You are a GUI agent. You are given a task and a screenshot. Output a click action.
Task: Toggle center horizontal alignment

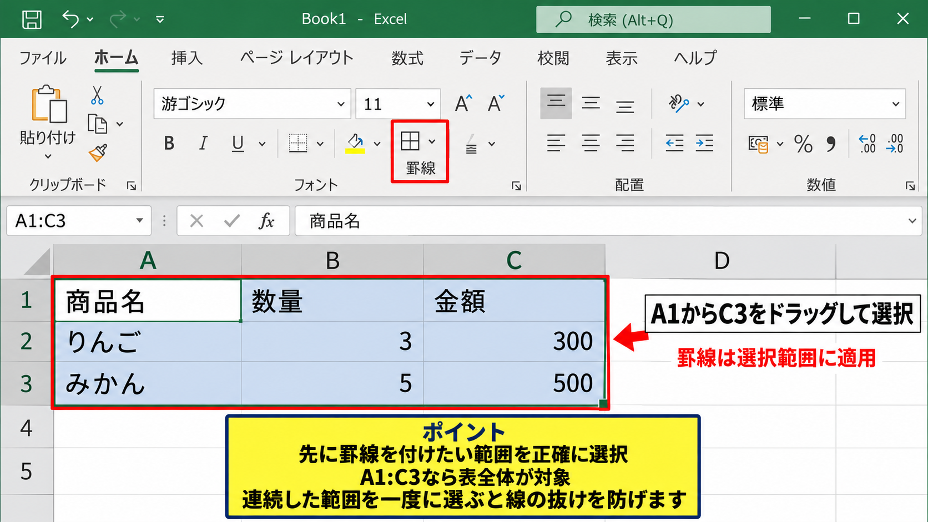[591, 144]
